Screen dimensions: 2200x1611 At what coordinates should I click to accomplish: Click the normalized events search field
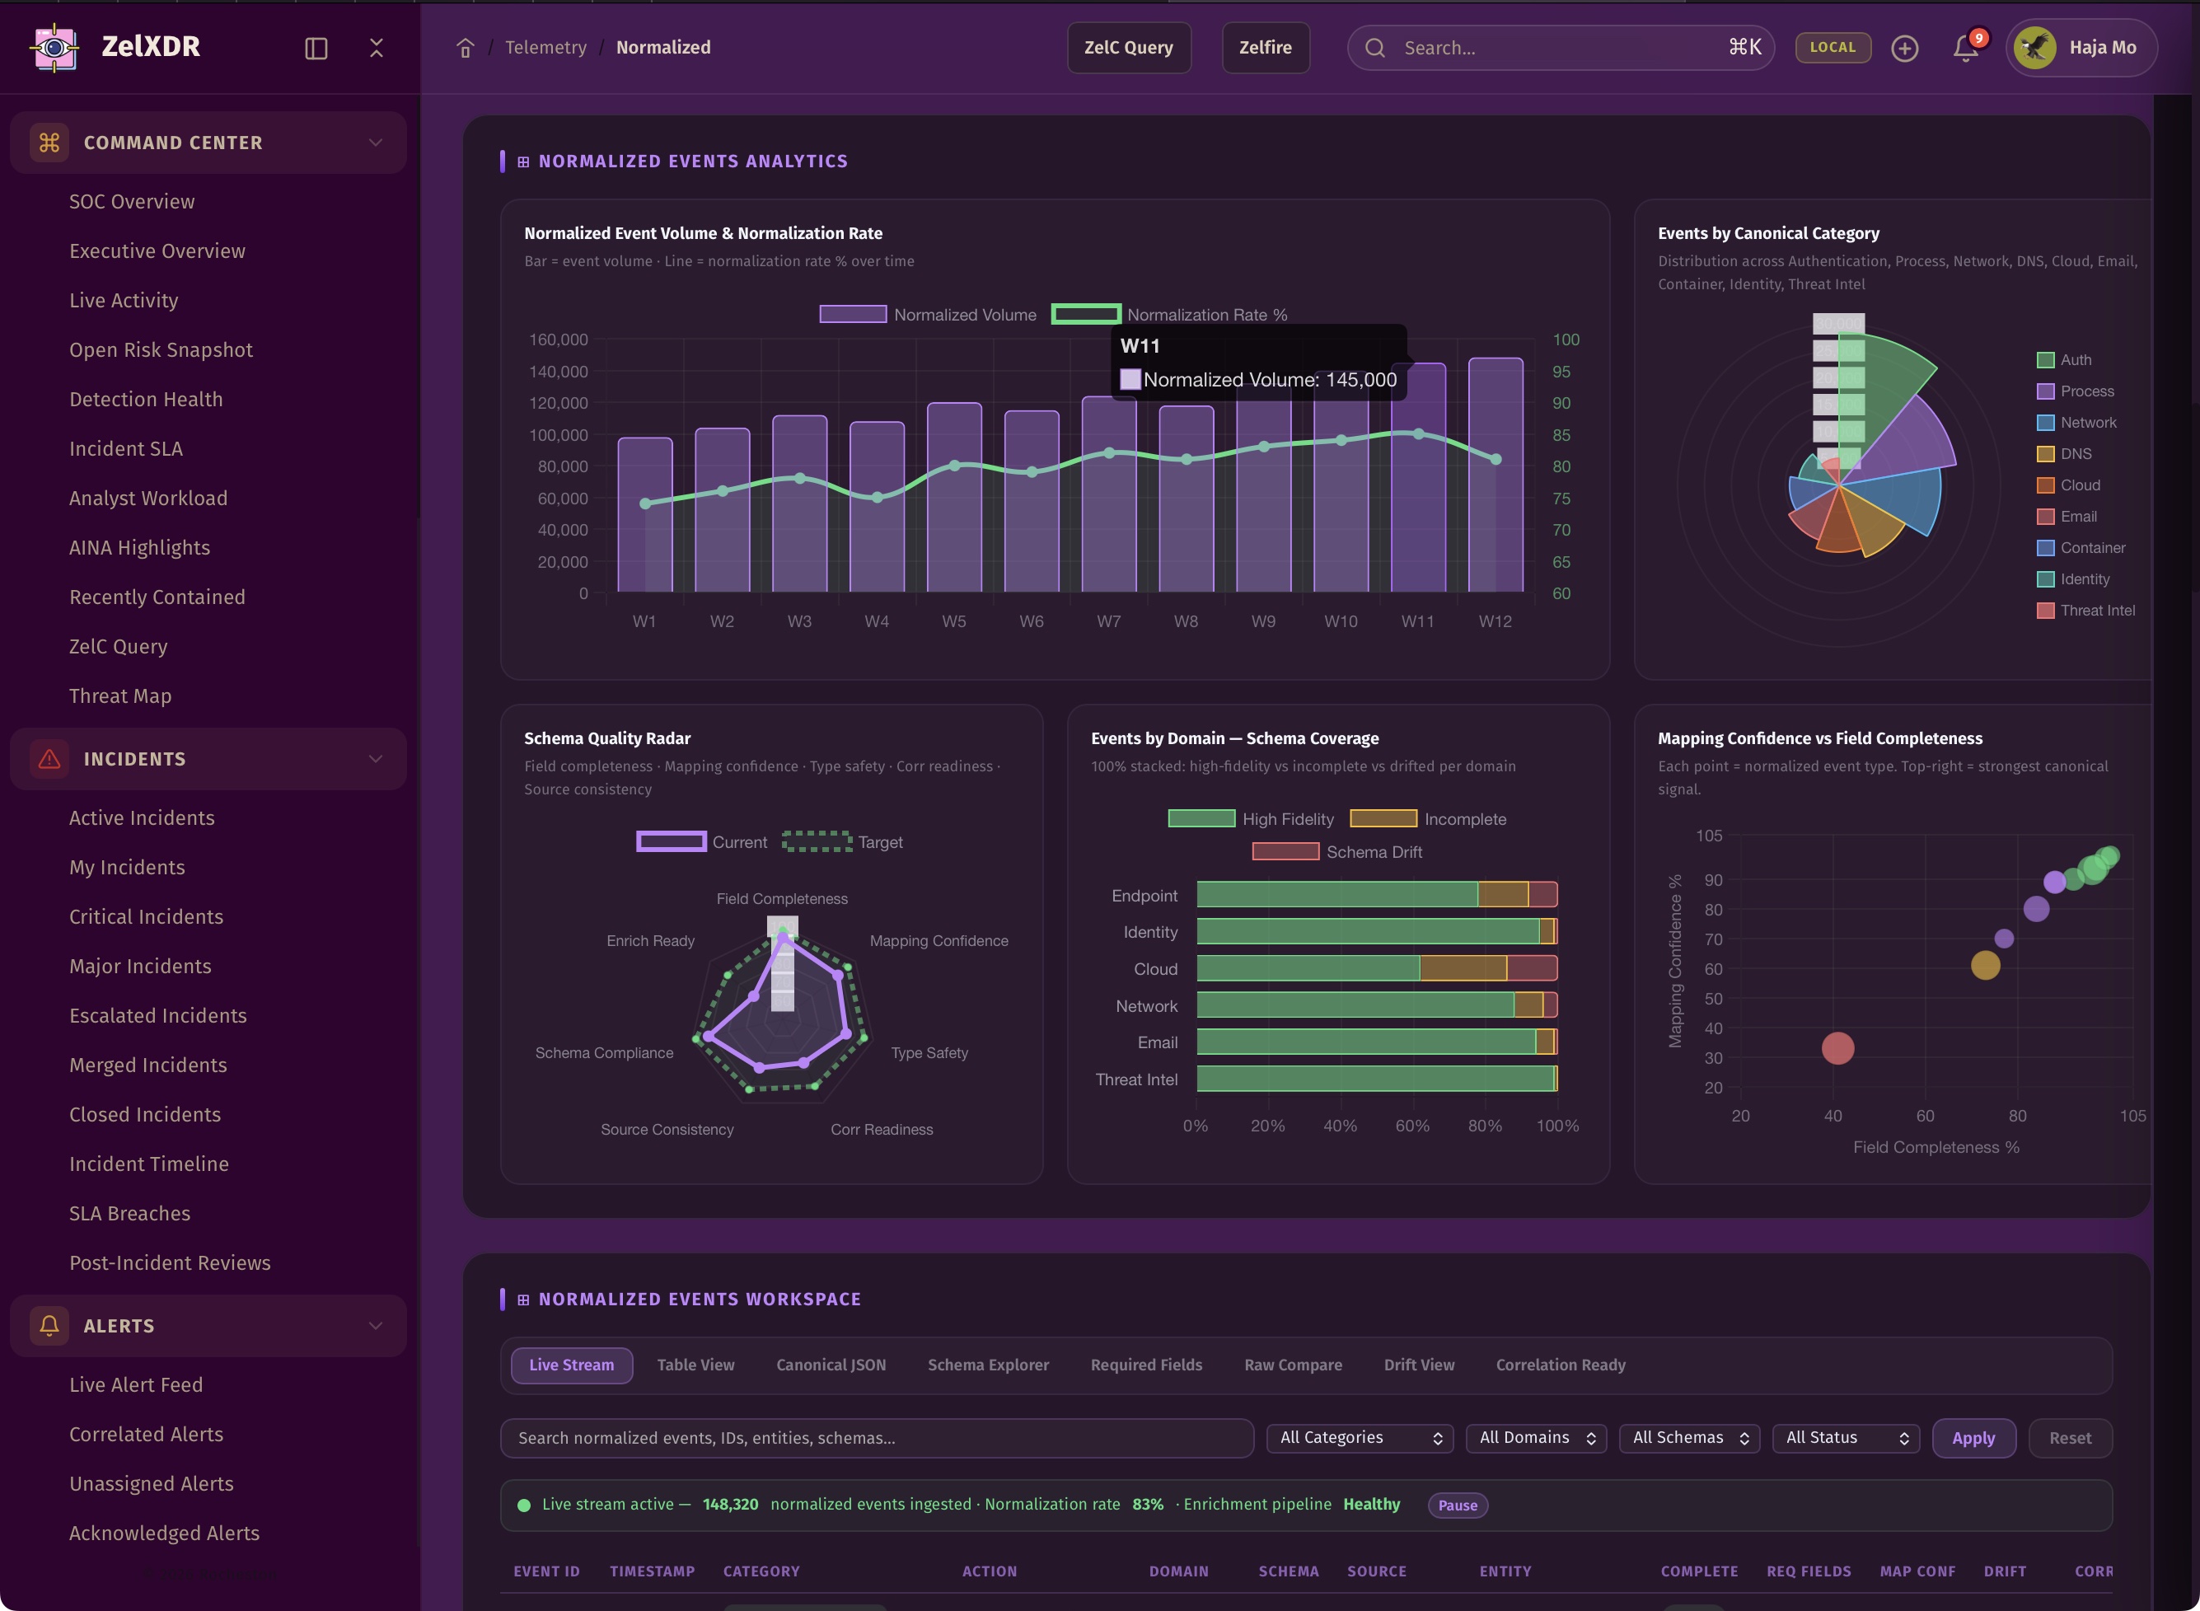(876, 1437)
